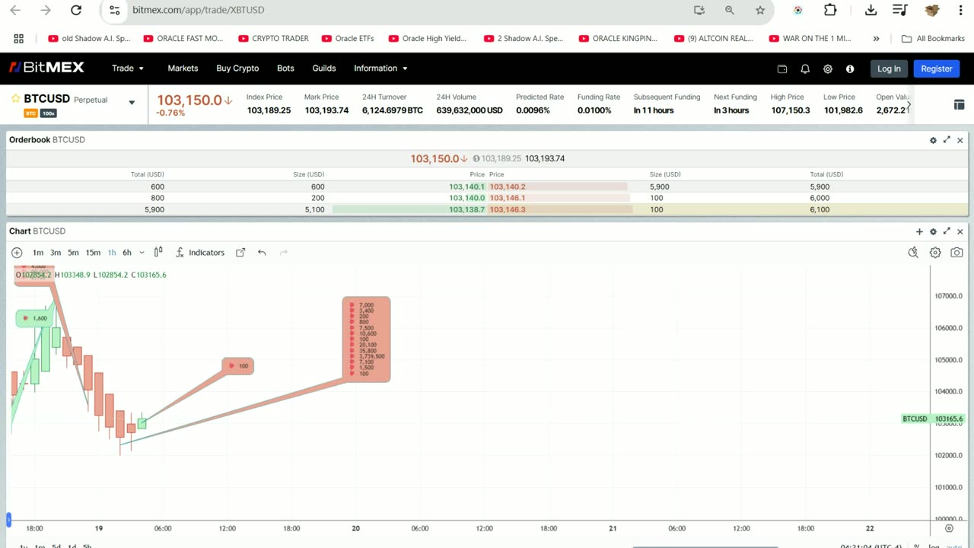The height and width of the screenshot is (548, 974).
Task: Bookmark this page with the star
Action: [x=760, y=10]
